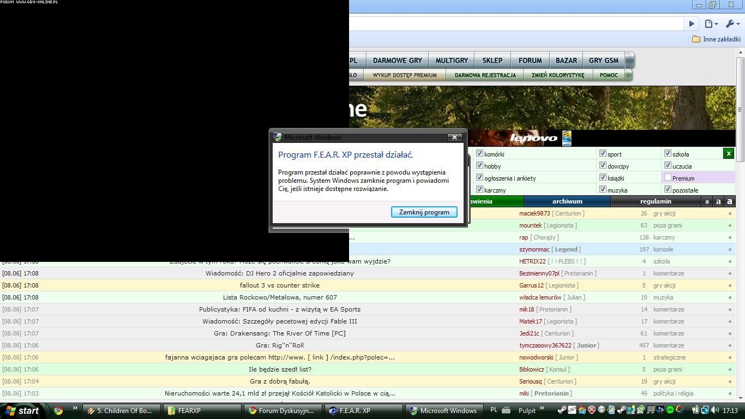Open thread 'Gra z dobrą fabułą.'
The width and height of the screenshot is (745, 419).
tap(280, 381)
